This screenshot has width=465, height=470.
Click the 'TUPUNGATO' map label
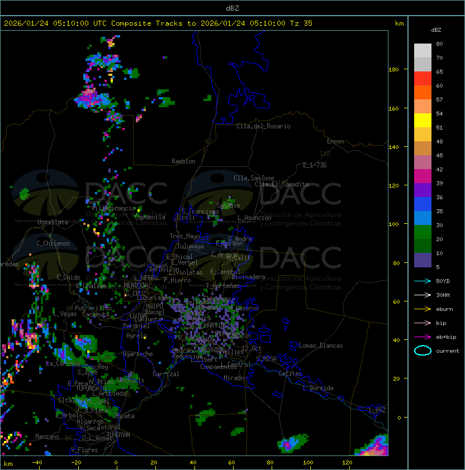(91, 388)
